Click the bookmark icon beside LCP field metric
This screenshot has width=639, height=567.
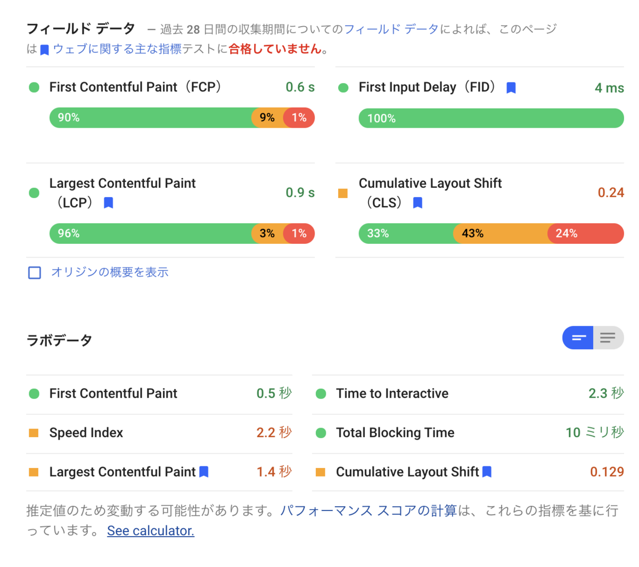pyautogui.click(x=109, y=202)
